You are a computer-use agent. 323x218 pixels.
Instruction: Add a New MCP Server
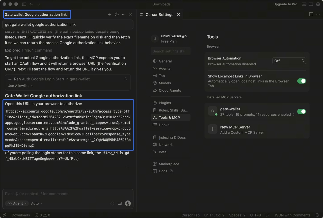(x=235, y=129)
